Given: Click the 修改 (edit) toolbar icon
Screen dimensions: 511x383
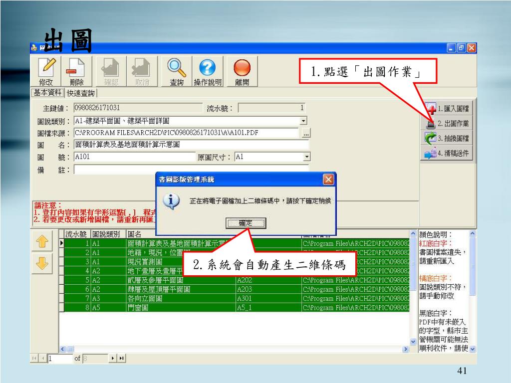Looking at the screenshot, I should tap(46, 71).
